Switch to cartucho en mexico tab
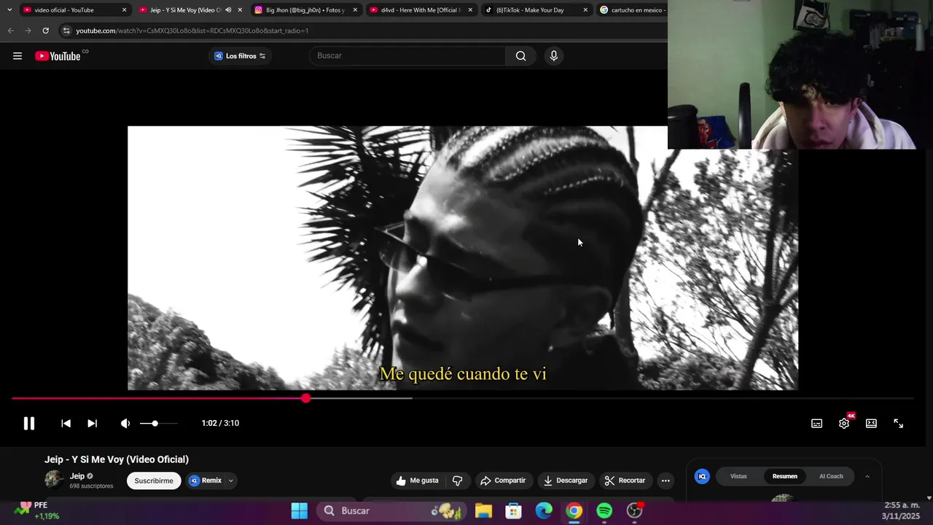The image size is (933, 525). [x=631, y=10]
